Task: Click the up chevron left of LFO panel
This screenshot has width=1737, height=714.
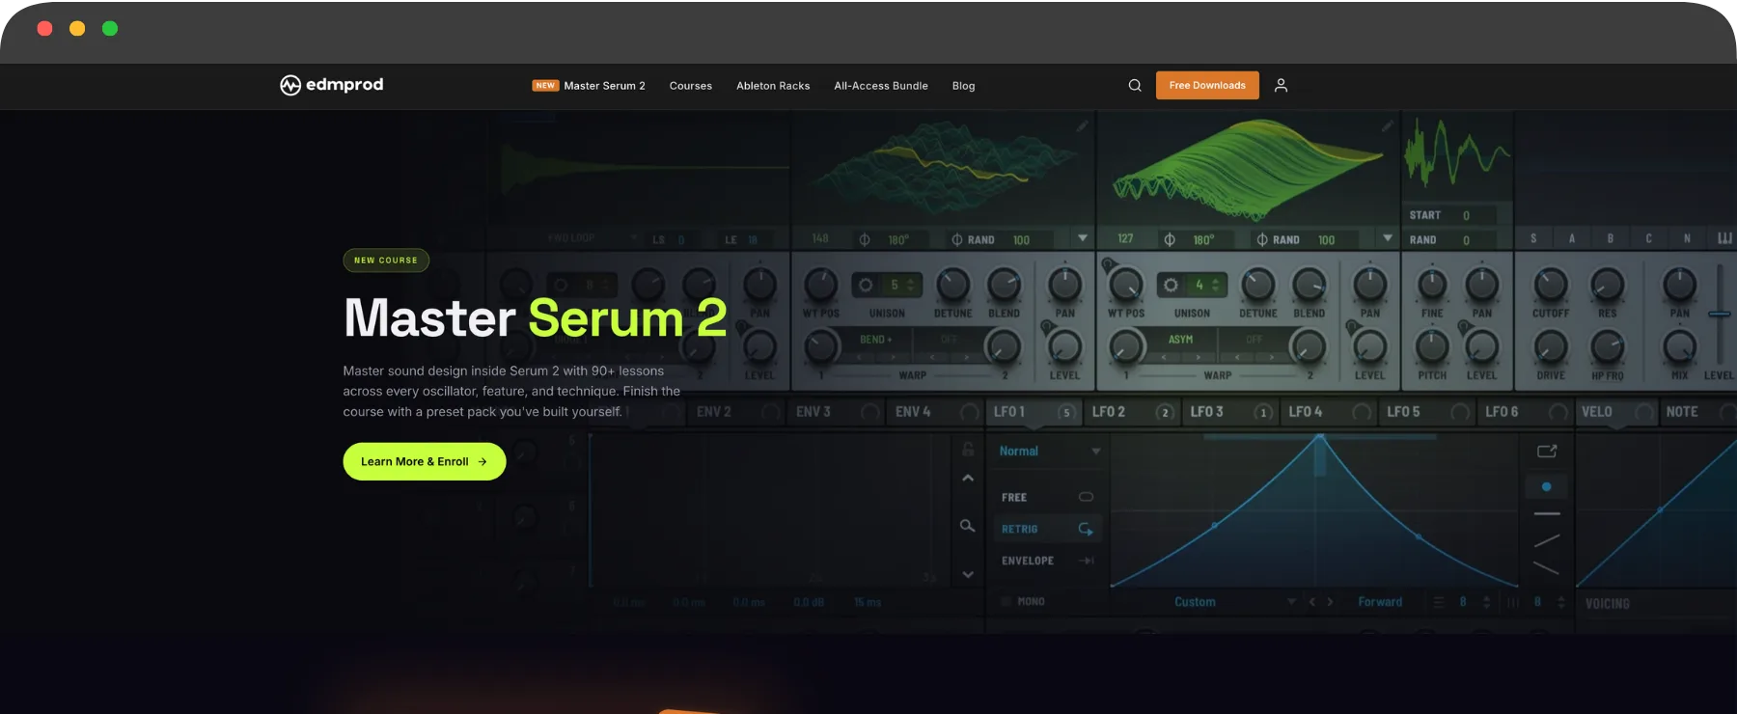Action: pos(968,479)
